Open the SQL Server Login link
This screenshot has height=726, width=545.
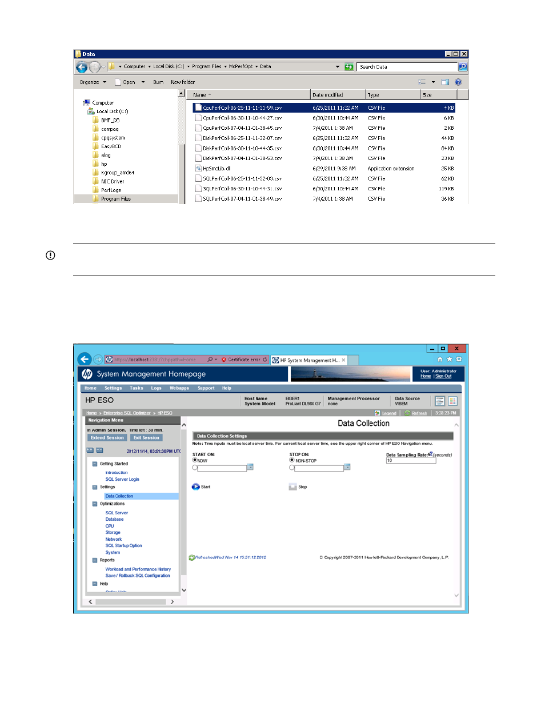(122, 480)
